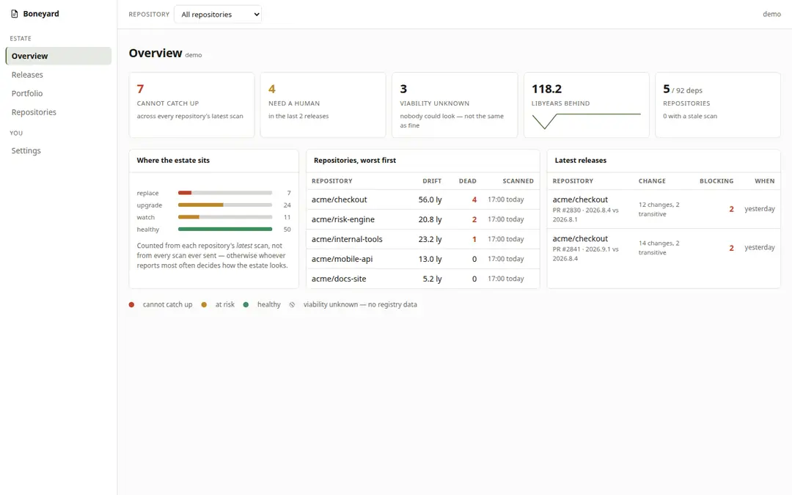This screenshot has height=495, width=792.
Task: Click the BLOCKING column header
Action: point(716,181)
